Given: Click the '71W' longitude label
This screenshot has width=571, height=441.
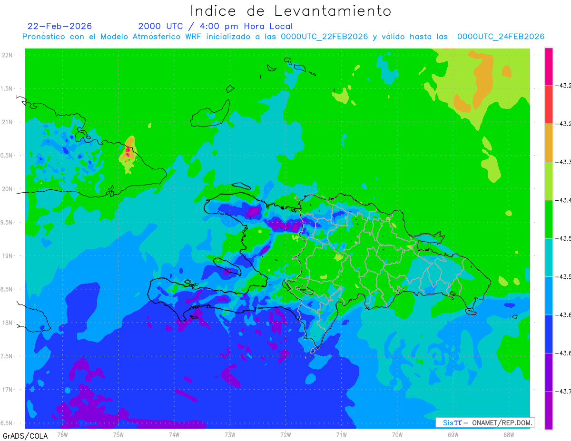Looking at the screenshot, I should [341, 434].
